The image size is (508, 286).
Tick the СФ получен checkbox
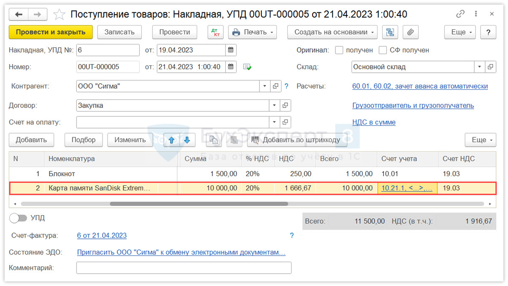383,50
